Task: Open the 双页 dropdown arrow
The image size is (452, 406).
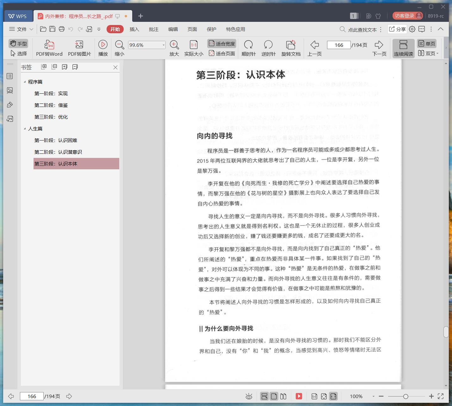Action: click(x=437, y=53)
